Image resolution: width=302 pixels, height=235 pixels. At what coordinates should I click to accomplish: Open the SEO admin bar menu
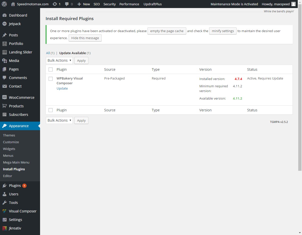pos(97,4)
